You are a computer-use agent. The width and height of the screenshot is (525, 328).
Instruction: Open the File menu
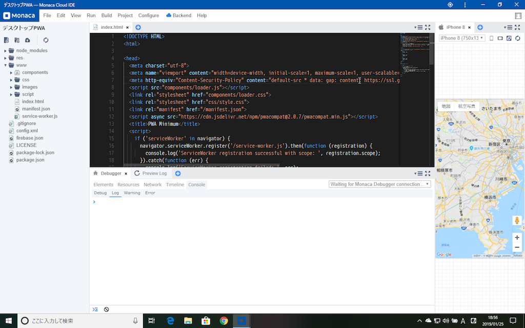47,15
